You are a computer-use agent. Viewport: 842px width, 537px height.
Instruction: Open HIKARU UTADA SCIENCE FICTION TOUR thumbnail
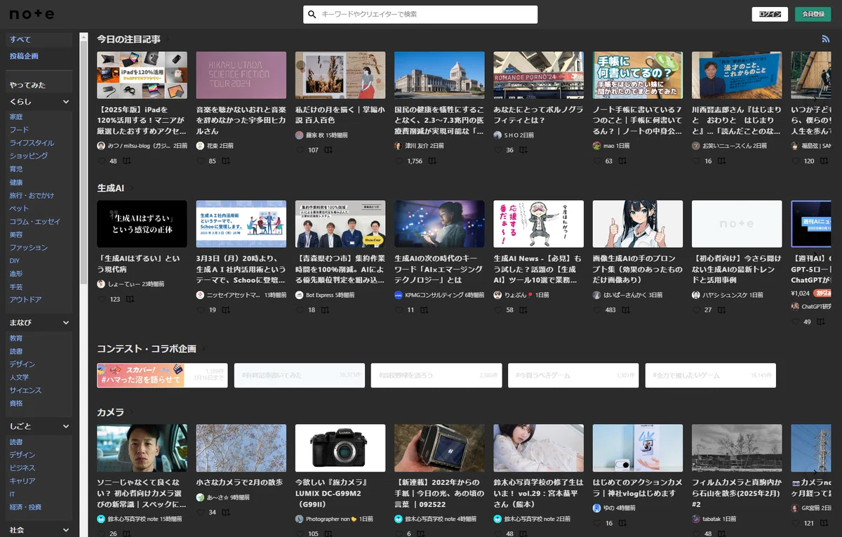click(241, 75)
